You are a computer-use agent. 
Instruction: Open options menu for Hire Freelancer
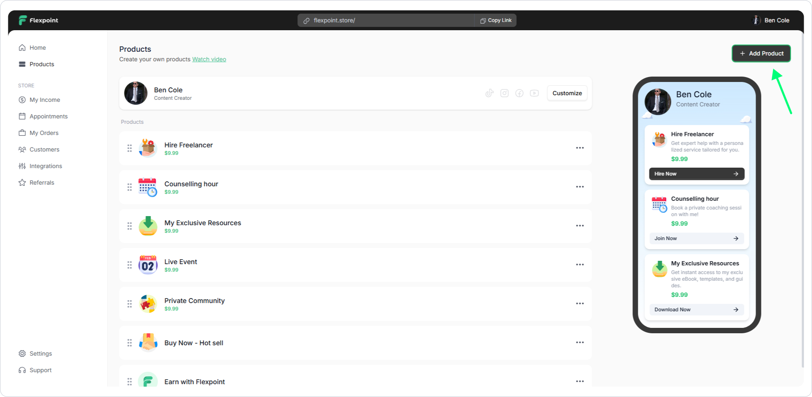coord(579,148)
